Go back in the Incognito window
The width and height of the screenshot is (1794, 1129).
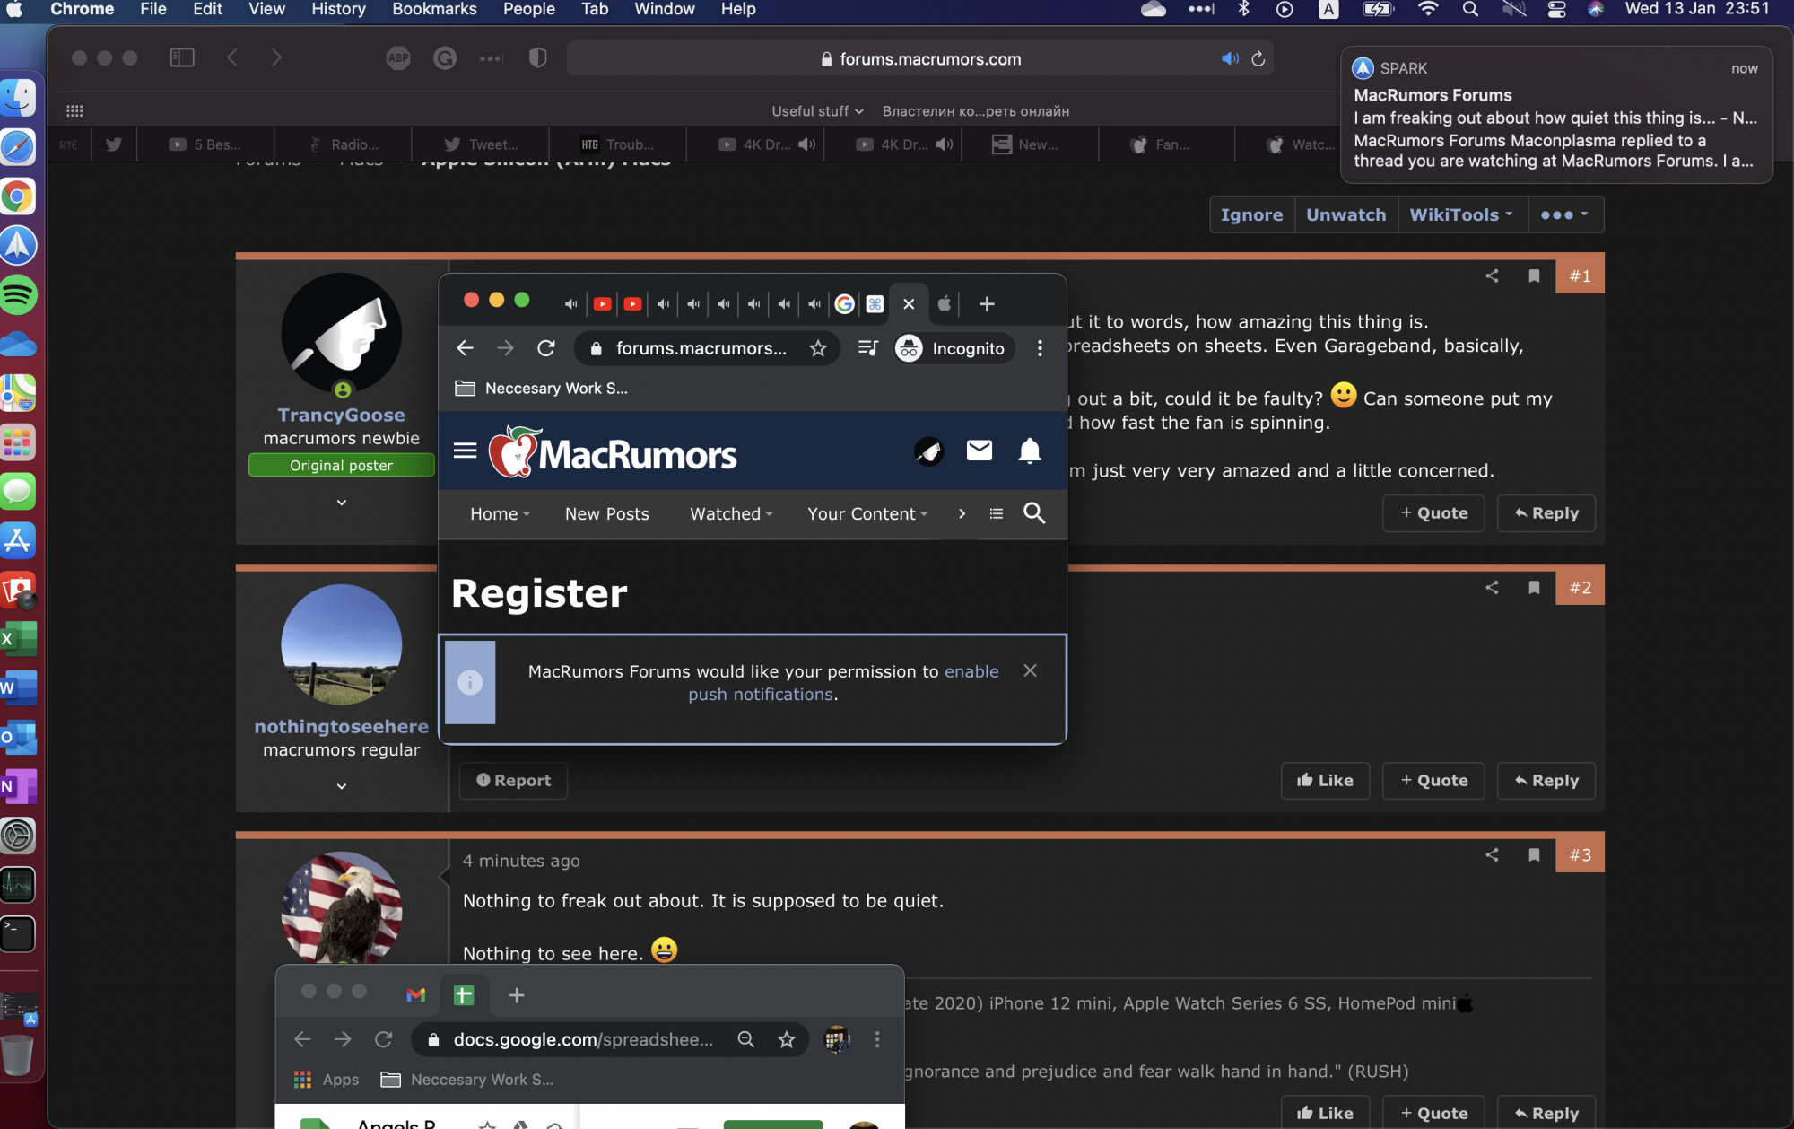coord(465,348)
